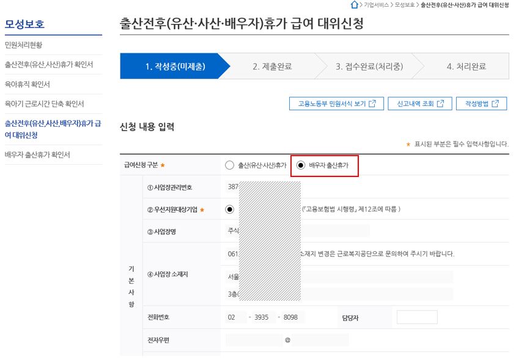The height and width of the screenshot is (362, 516).
Task: Open 작성방법 guide button
Action: (481, 104)
